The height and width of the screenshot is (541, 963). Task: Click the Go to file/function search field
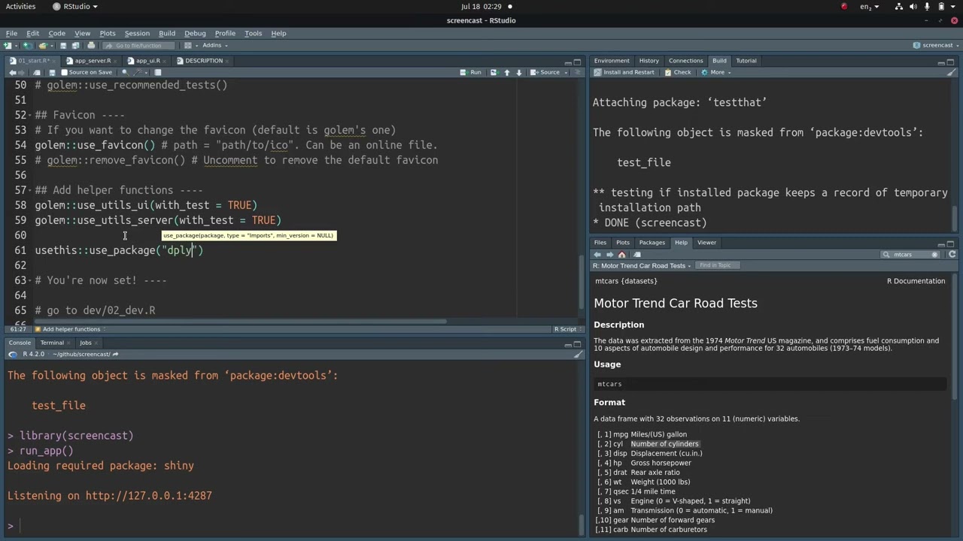pos(138,46)
